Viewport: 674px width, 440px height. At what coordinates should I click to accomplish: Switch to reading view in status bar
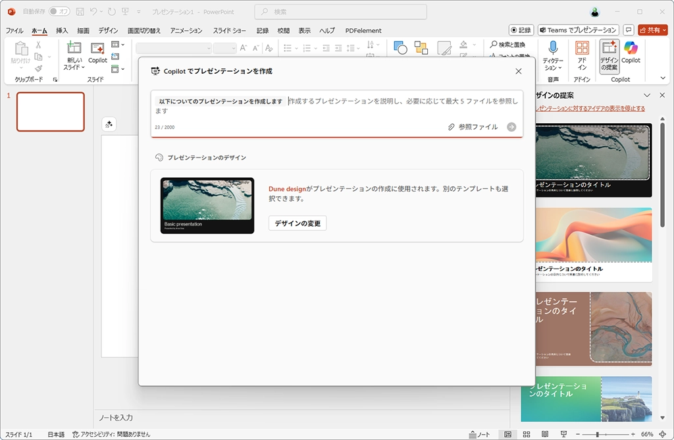point(544,435)
